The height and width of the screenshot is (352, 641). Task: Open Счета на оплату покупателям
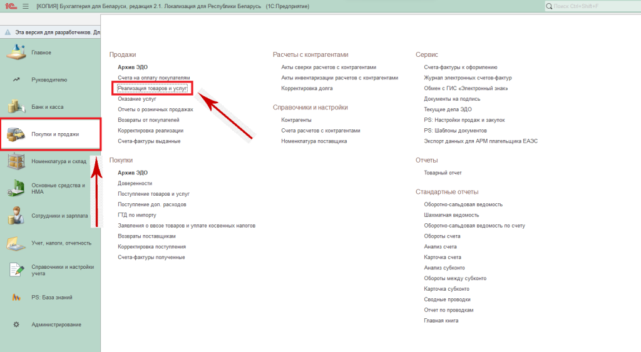click(153, 78)
